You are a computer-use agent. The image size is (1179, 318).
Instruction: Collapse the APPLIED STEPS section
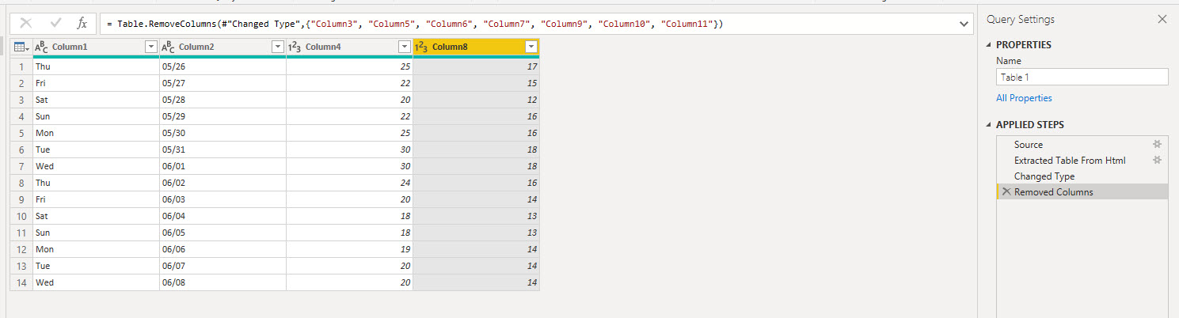click(989, 125)
